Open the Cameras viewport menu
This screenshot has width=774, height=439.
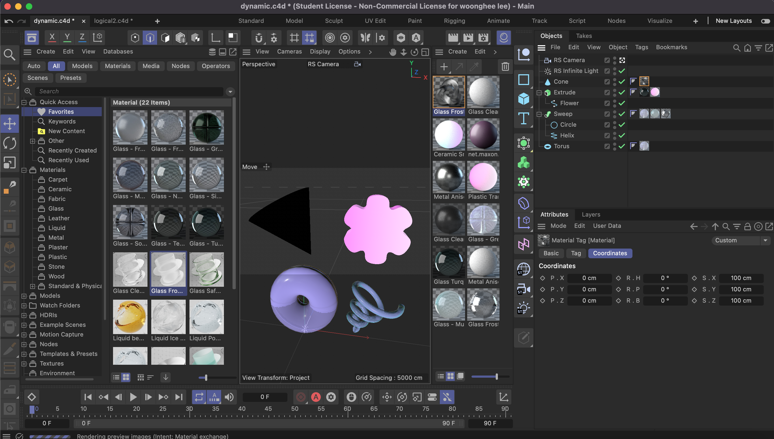[289, 52]
